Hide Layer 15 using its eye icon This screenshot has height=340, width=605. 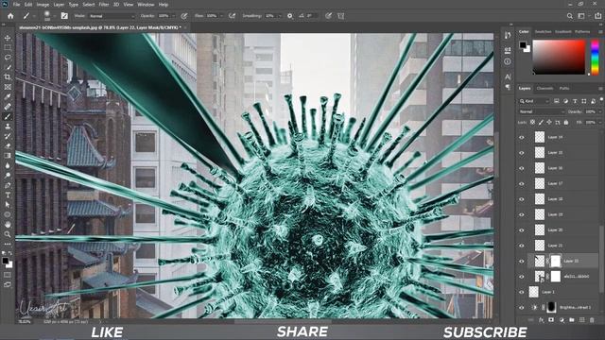pyautogui.click(x=522, y=153)
